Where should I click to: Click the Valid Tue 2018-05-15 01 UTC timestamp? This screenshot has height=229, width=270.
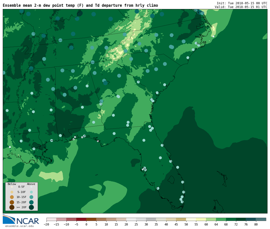tap(241, 7)
